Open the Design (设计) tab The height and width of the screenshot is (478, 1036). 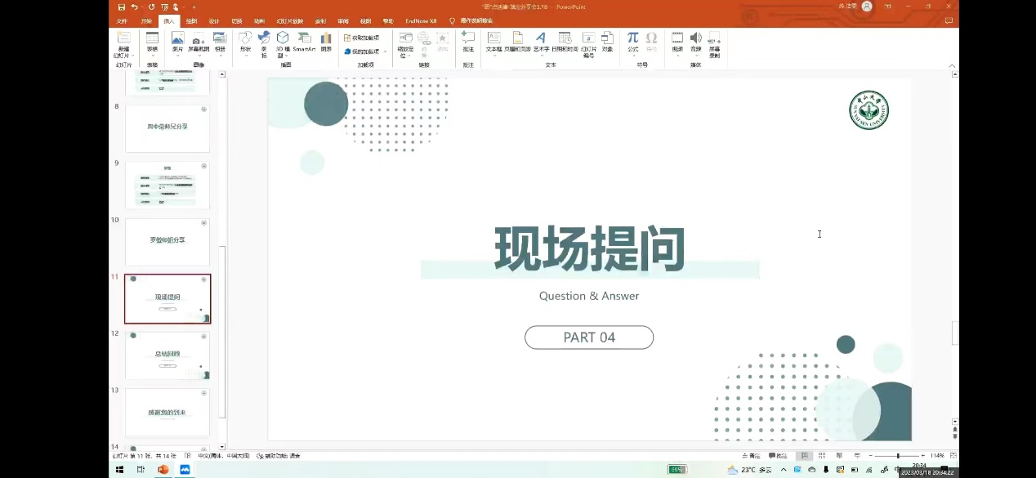point(214,21)
